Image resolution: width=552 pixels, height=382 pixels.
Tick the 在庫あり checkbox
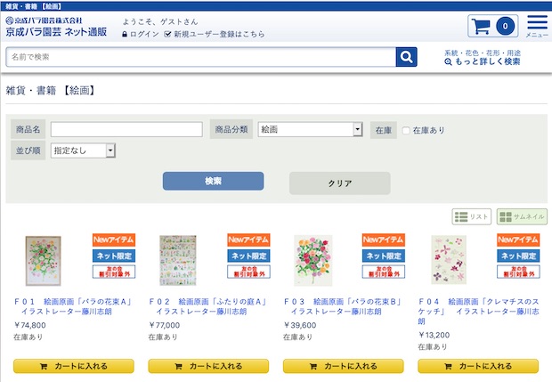[406, 131]
